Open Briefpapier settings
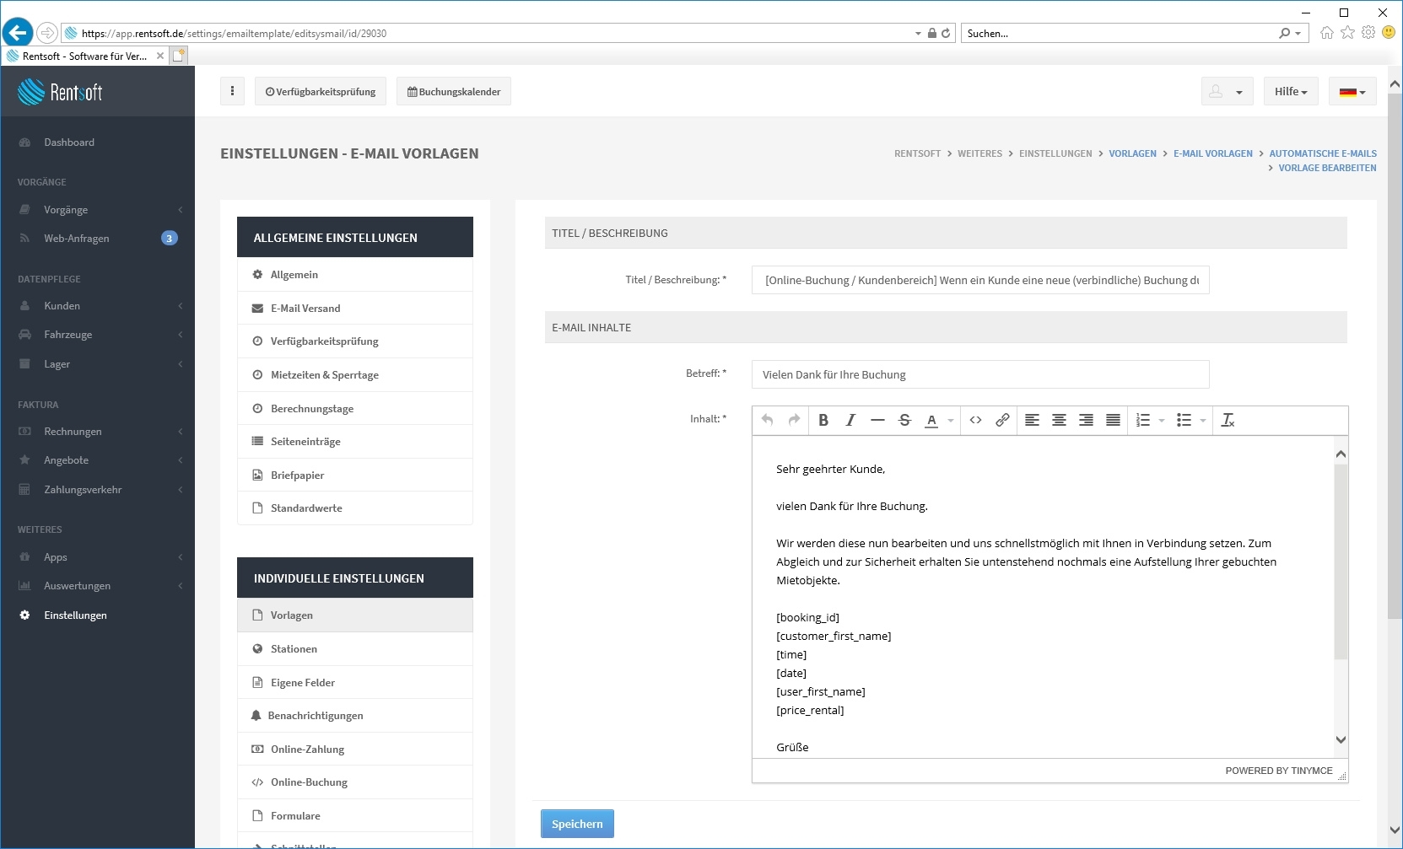The image size is (1403, 849). click(355, 476)
